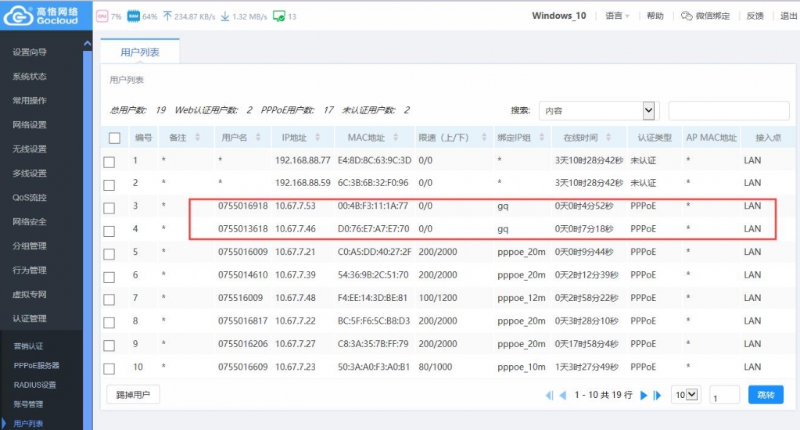800x430 pixels.
Task: Collapse sidebar with the up chevron
Action: (88, 44)
